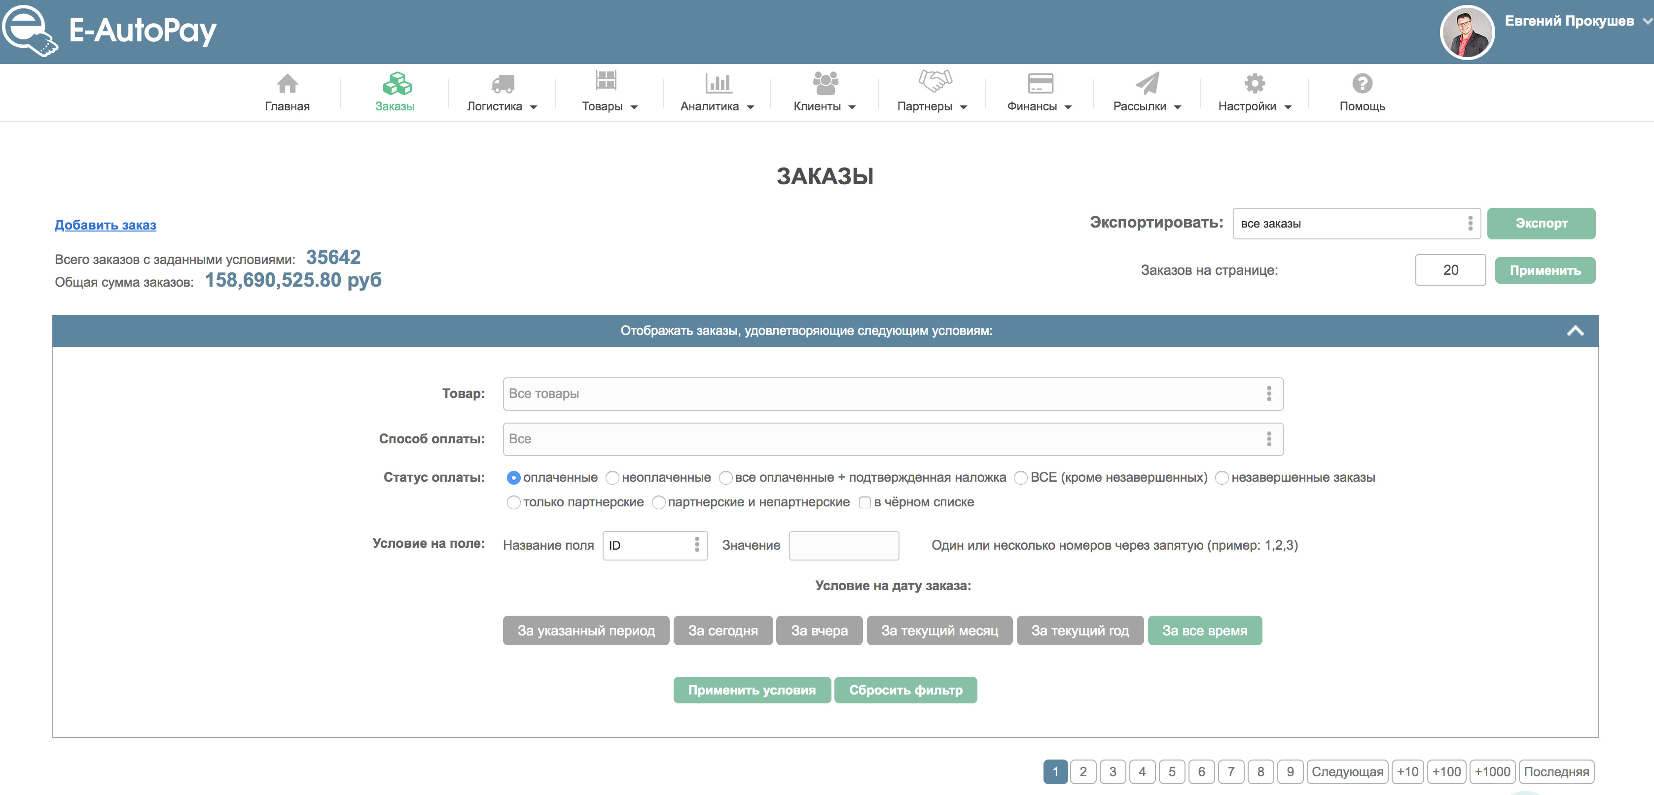Expand the Партнеры dropdown menu
Screen dimensions: 1654x795
pos(932,106)
